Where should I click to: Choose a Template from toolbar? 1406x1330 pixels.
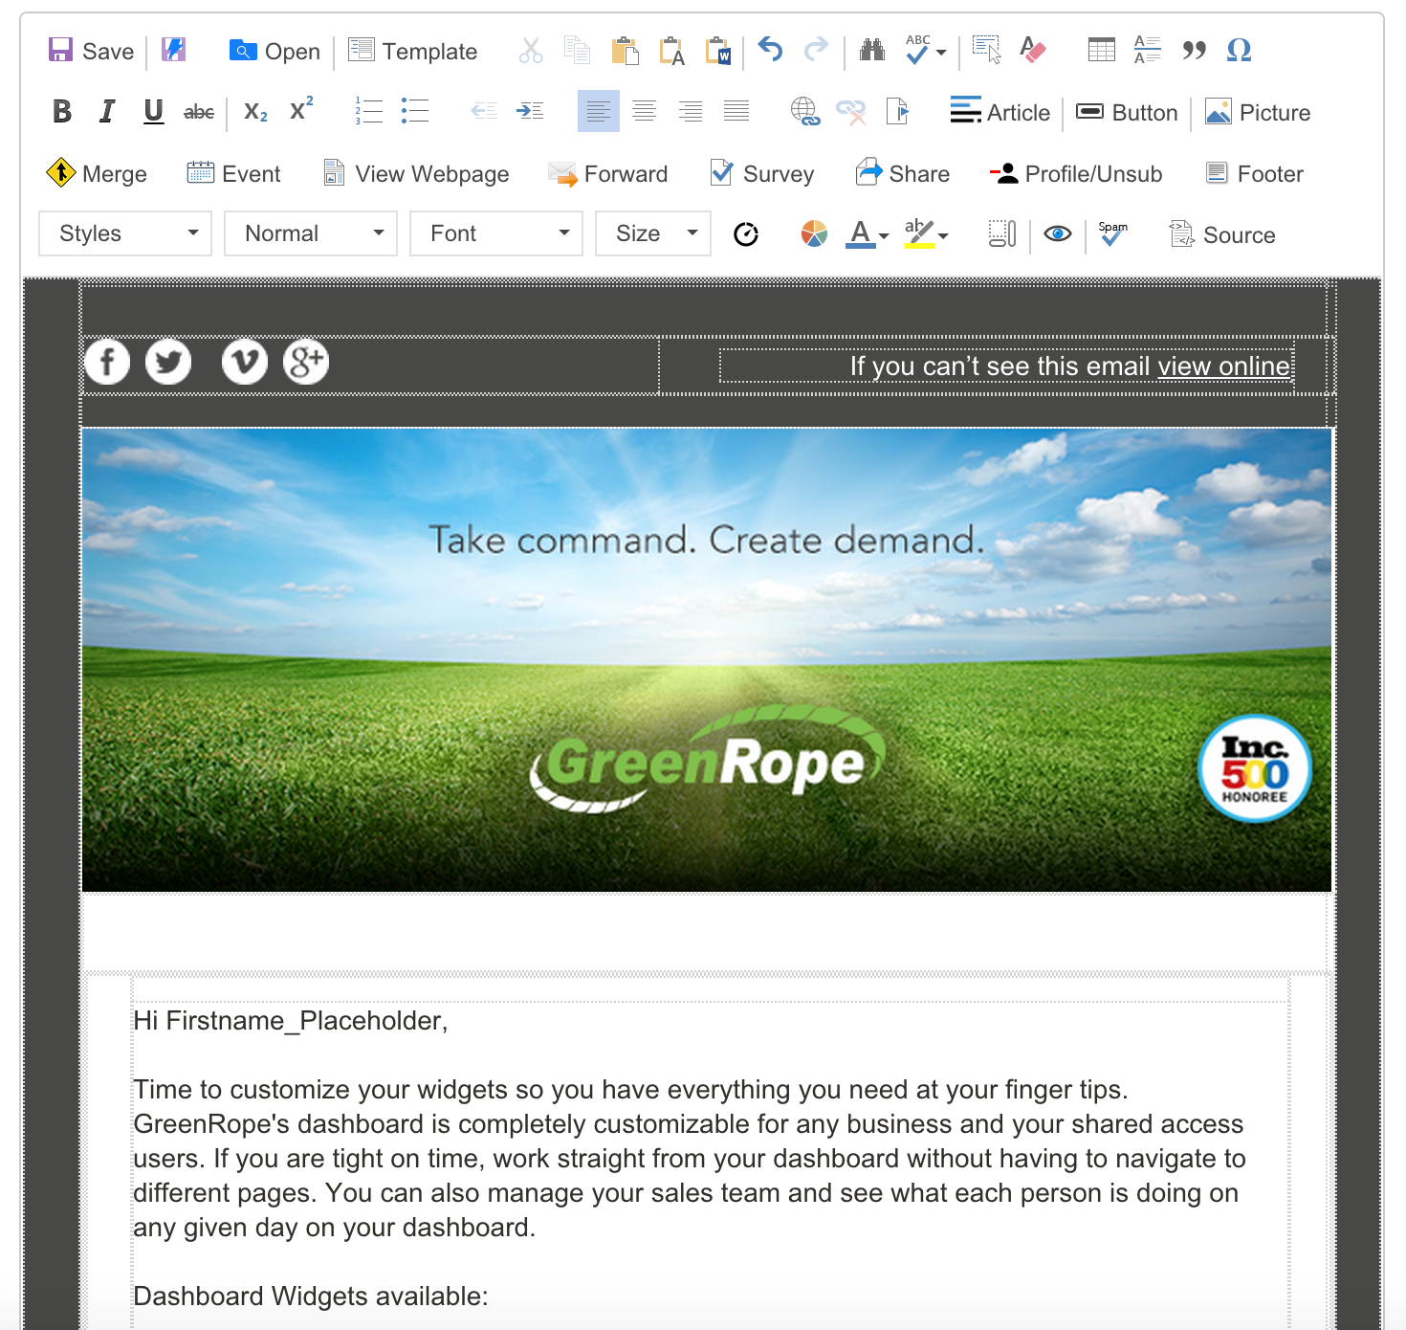(412, 51)
